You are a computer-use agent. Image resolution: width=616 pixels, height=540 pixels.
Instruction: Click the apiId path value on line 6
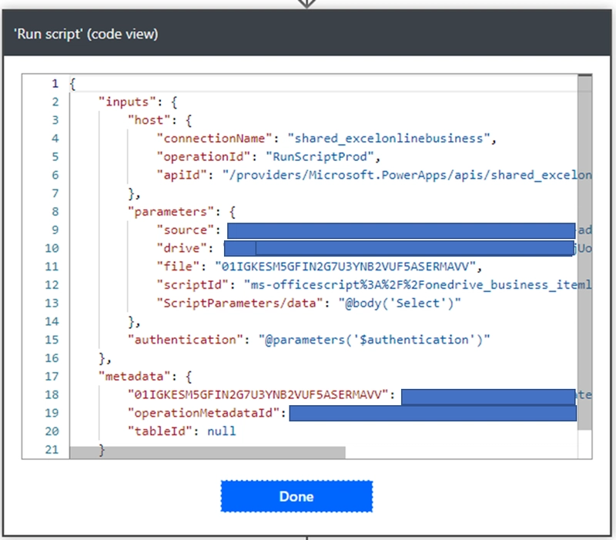pos(408,176)
